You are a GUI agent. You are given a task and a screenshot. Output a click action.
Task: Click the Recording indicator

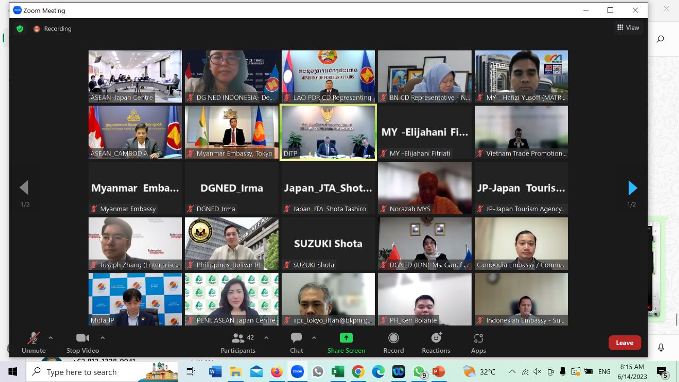coord(53,29)
